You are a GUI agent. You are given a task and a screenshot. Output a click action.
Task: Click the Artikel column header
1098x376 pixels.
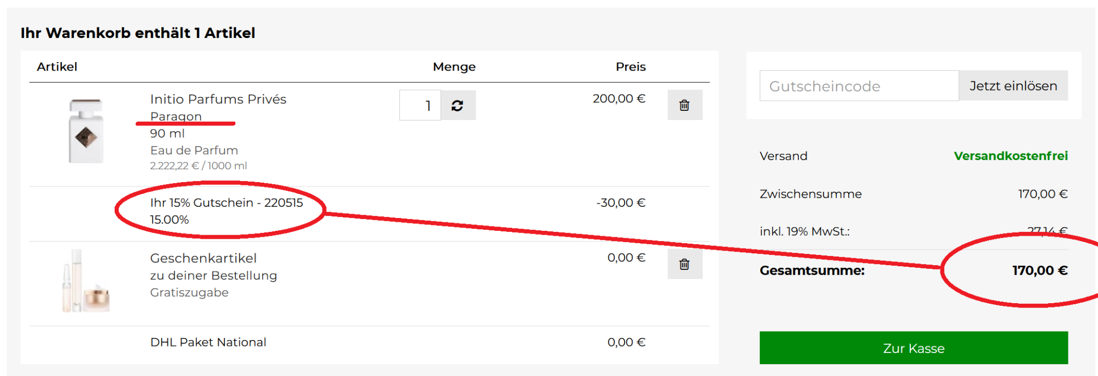pos(57,67)
